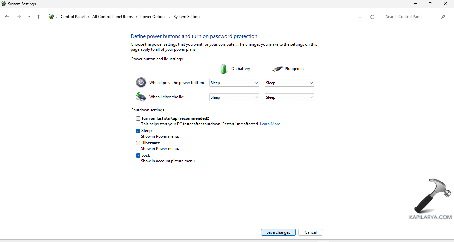Viewport: 454px width, 242px height.
Task: Click the Learn More link
Action: (270, 124)
